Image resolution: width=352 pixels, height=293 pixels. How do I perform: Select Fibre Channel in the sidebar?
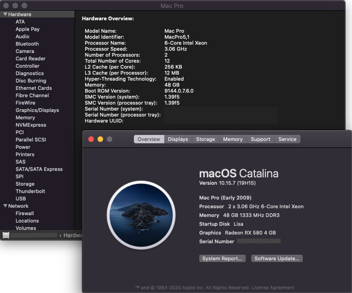pyautogui.click(x=32, y=95)
